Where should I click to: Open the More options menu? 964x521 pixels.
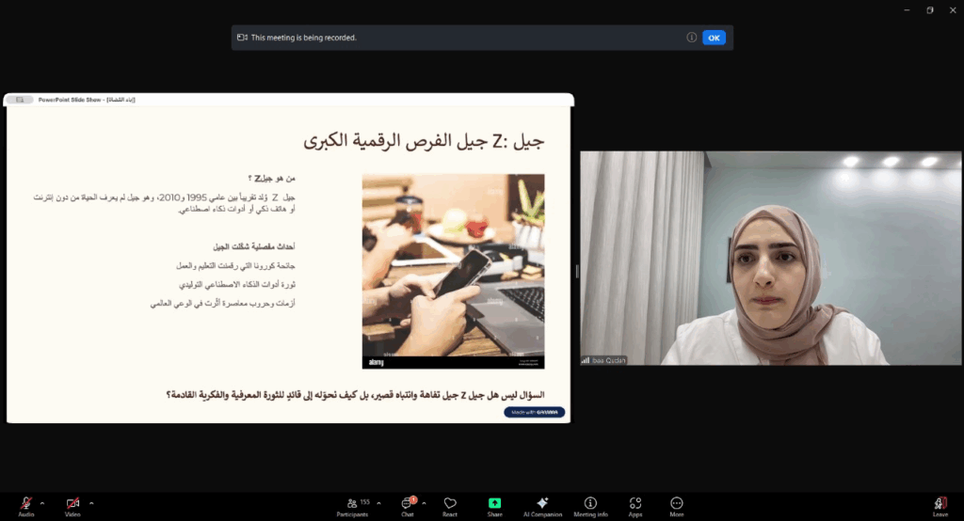(x=676, y=506)
